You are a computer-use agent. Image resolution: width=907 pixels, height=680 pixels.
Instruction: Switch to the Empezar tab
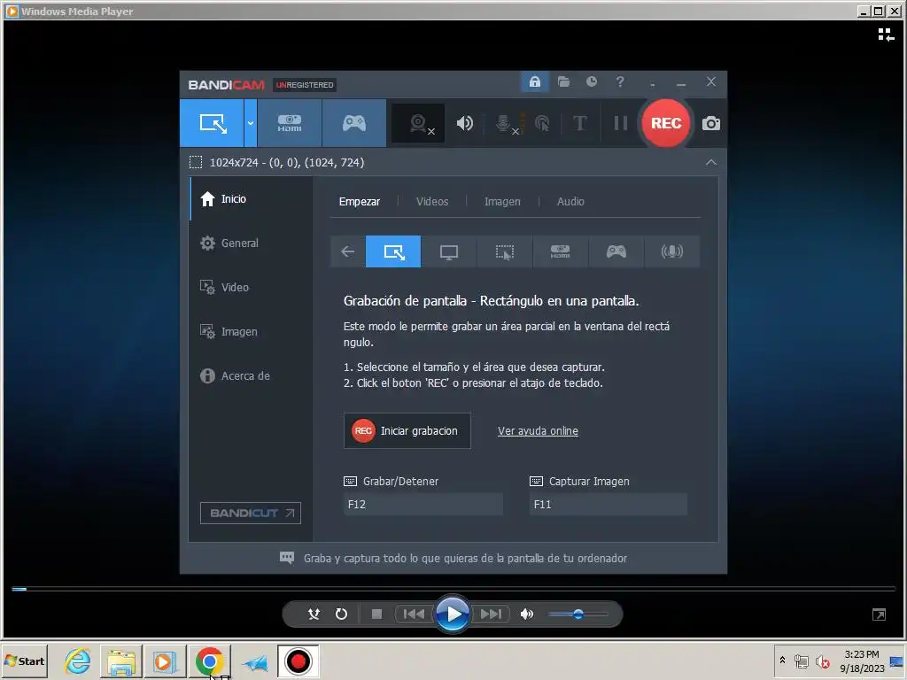pos(360,202)
